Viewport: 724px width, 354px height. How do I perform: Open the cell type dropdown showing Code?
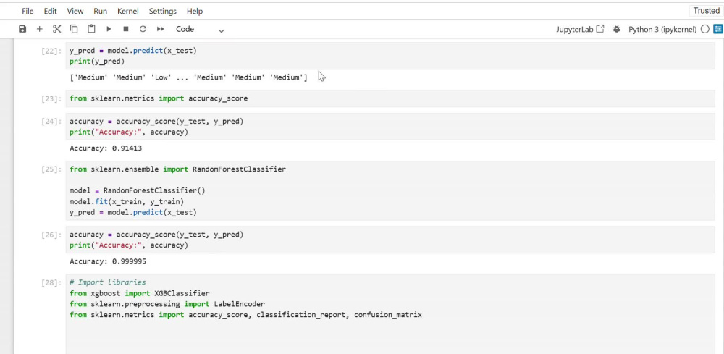(x=200, y=29)
